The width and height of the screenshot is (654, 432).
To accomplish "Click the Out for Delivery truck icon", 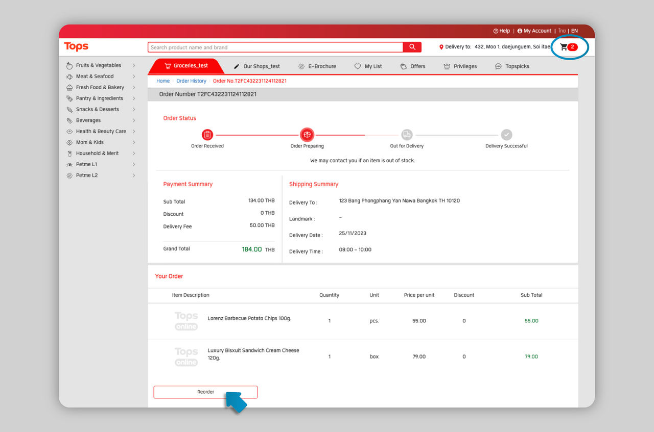I will [x=407, y=135].
